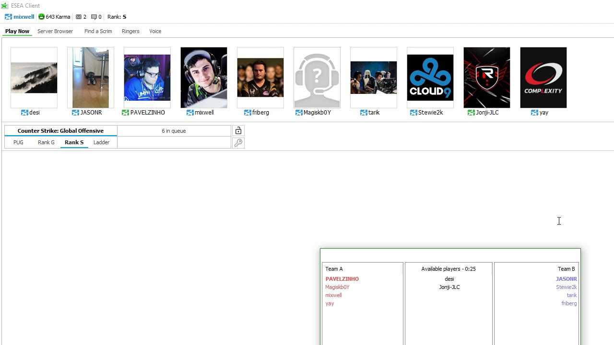Click the flag icon next to Magiskb0Y

click(x=299, y=113)
